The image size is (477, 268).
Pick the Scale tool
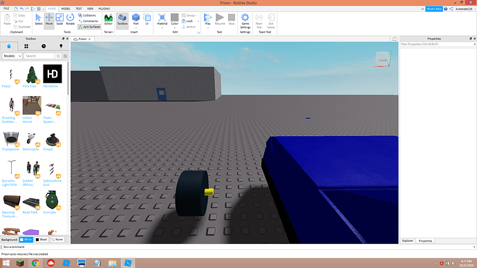(59, 19)
